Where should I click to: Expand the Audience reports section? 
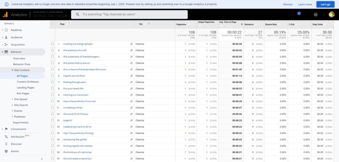17,37
